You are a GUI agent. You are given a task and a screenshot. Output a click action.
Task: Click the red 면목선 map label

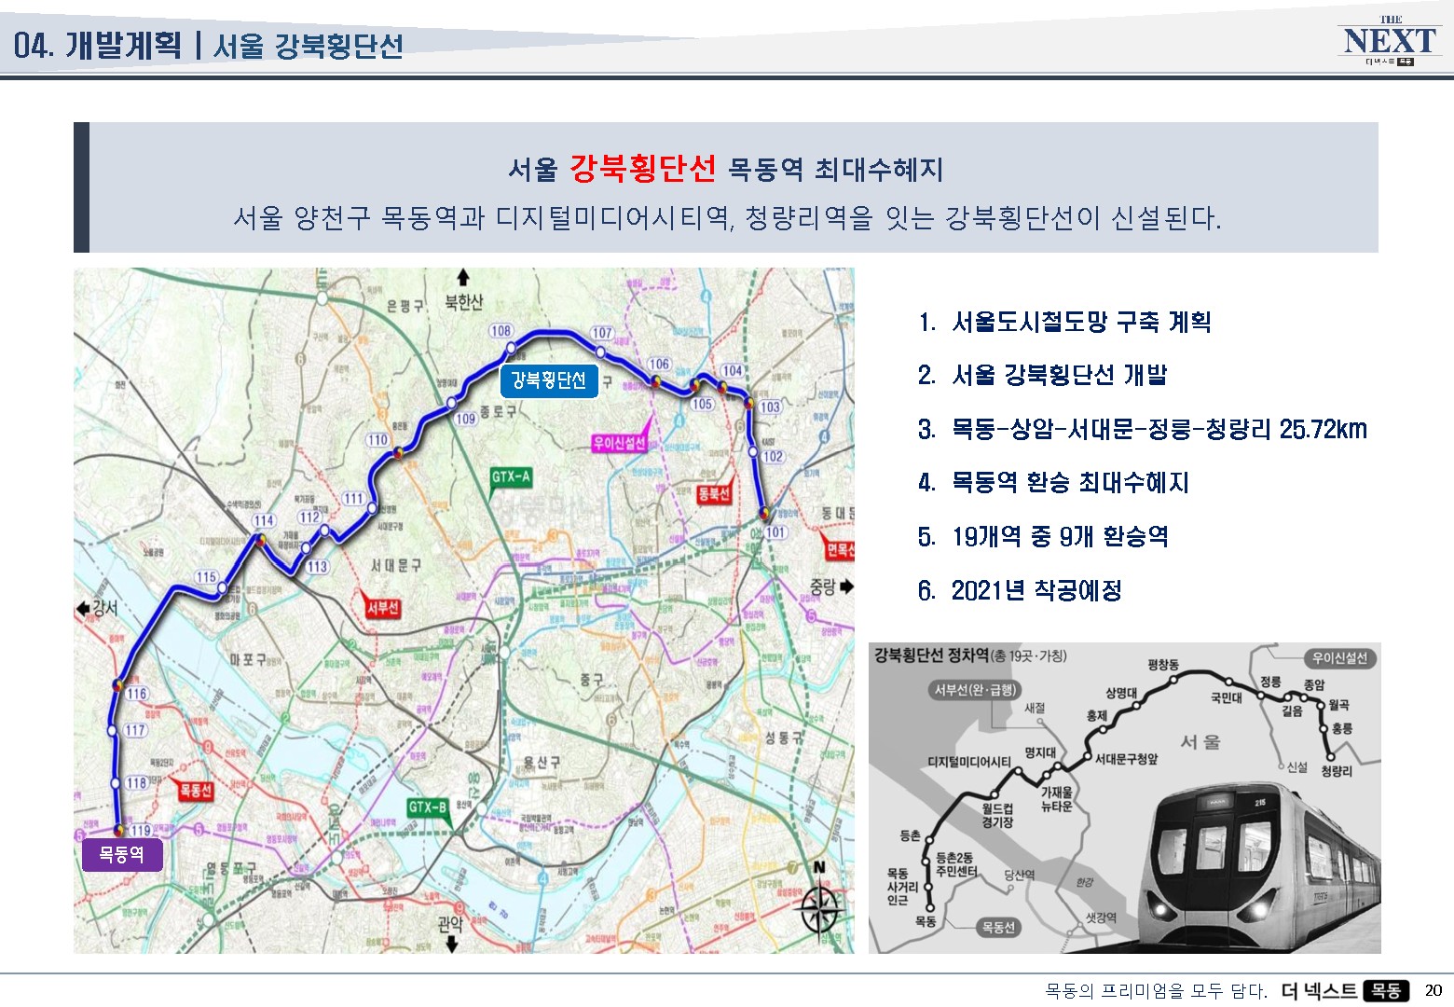(840, 550)
